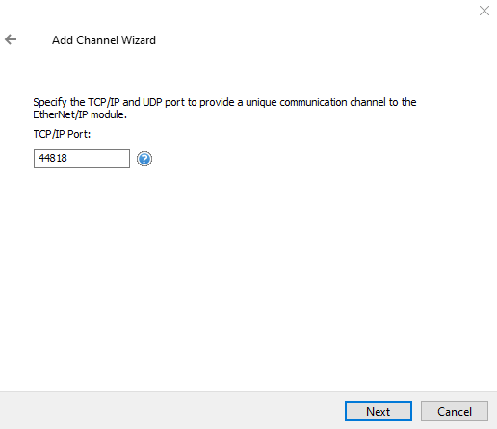This screenshot has width=497, height=429.
Task: Click the EtherNet/IP module description text
Action: (x=224, y=108)
